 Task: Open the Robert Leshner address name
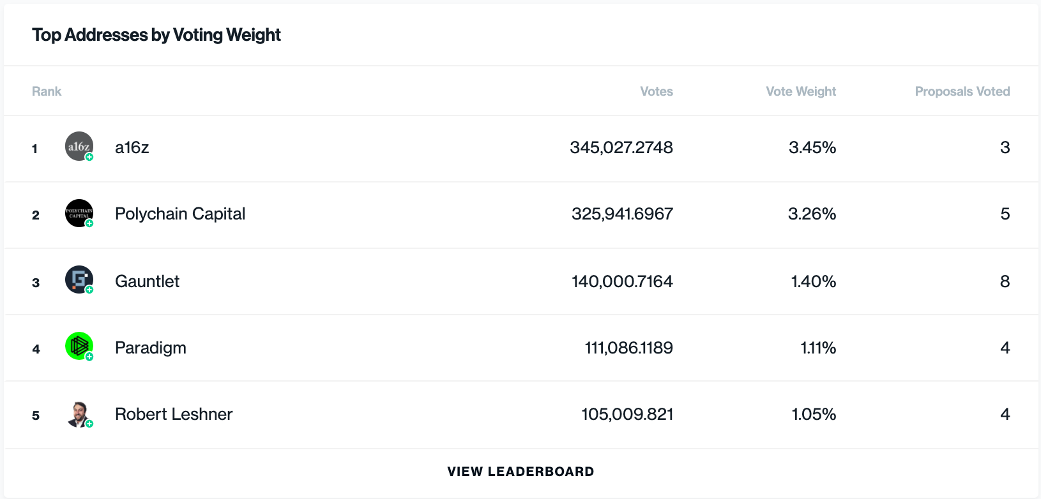[174, 414]
